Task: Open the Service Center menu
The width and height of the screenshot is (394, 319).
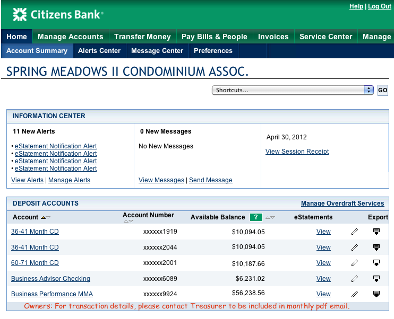Action: point(326,37)
